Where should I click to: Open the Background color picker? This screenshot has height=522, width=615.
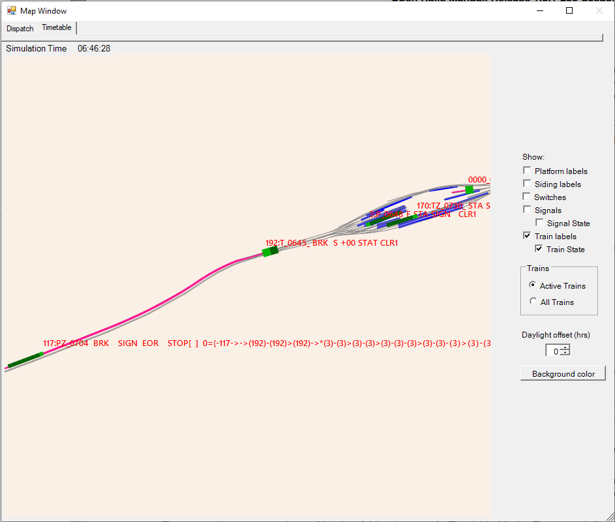pyautogui.click(x=563, y=373)
